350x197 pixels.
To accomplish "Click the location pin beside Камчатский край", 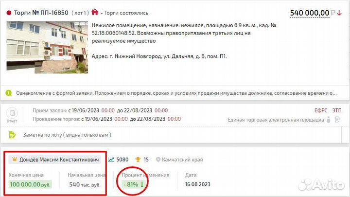I will pyautogui.click(x=158, y=160).
